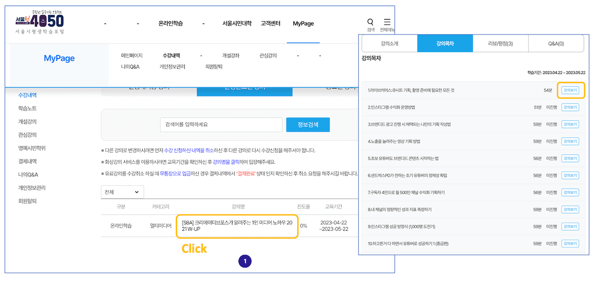Select 학습노트 in left sidebar
The width and height of the screenshot is (601, 283).
(x=28, y=108)
